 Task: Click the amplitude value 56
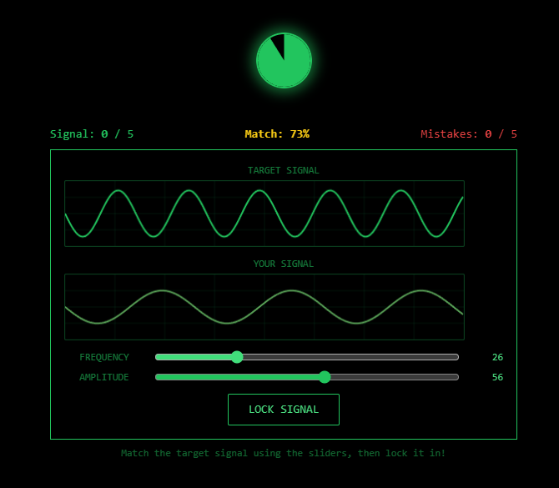pos(497,377)
